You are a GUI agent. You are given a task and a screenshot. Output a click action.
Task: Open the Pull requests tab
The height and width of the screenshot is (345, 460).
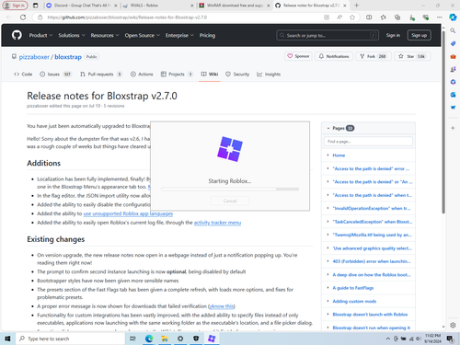coord(101,75)
